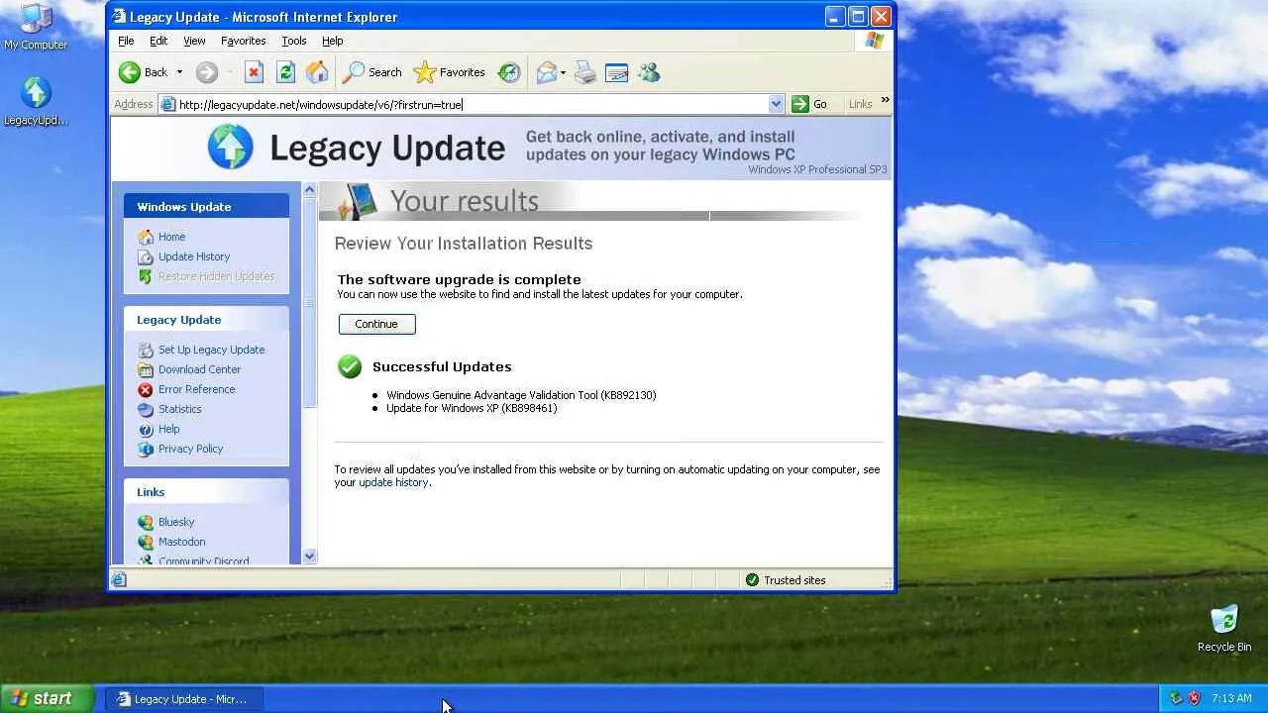The image size is (1268, 713).
Task: Select the LegacyUpd... desktop shortcut
Action: point(36,101)
